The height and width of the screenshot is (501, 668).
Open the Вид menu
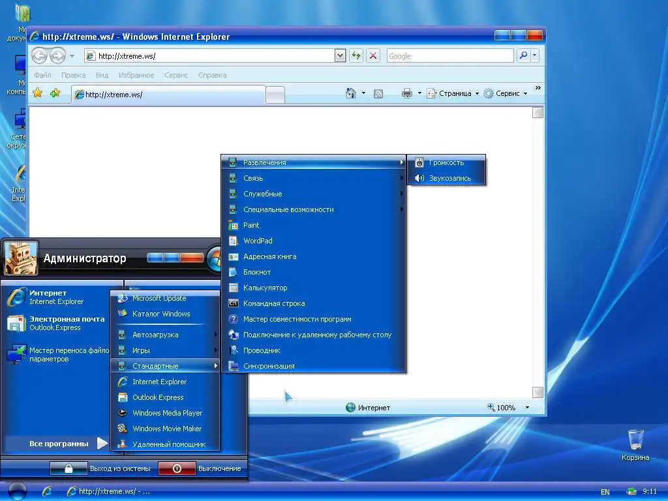coord(102,75)
